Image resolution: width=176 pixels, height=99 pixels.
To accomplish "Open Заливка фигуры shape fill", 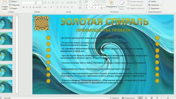I will pos(136,1).
